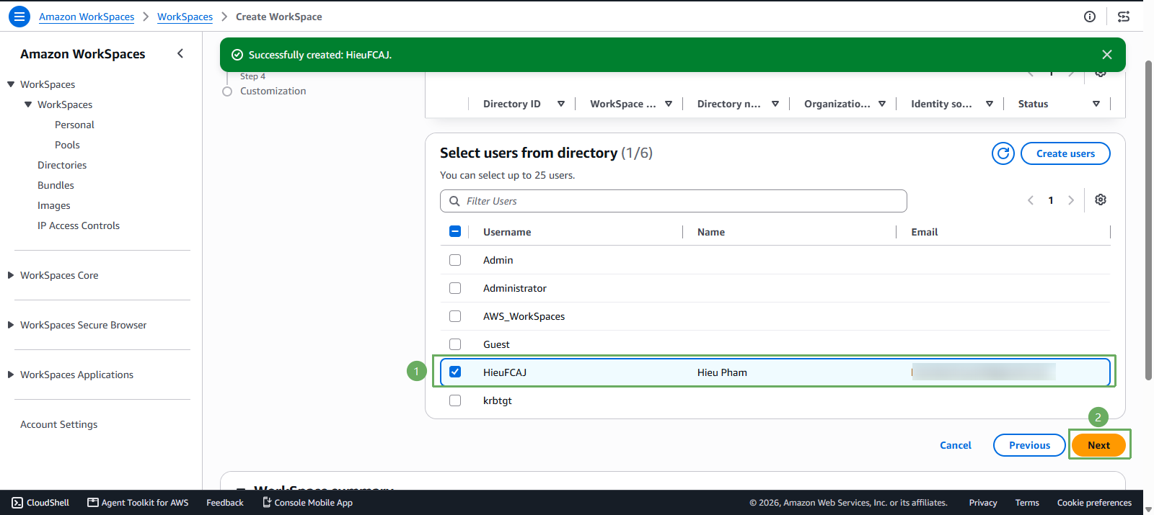Click the Previous button

1029,445
